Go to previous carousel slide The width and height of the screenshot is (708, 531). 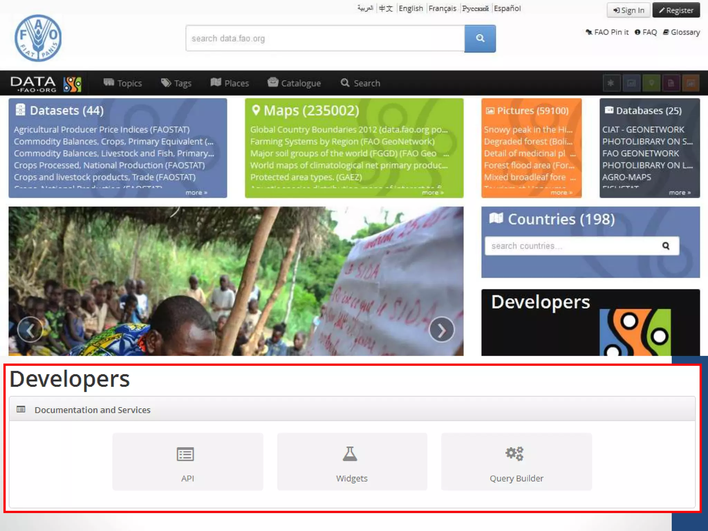(30, 330)
